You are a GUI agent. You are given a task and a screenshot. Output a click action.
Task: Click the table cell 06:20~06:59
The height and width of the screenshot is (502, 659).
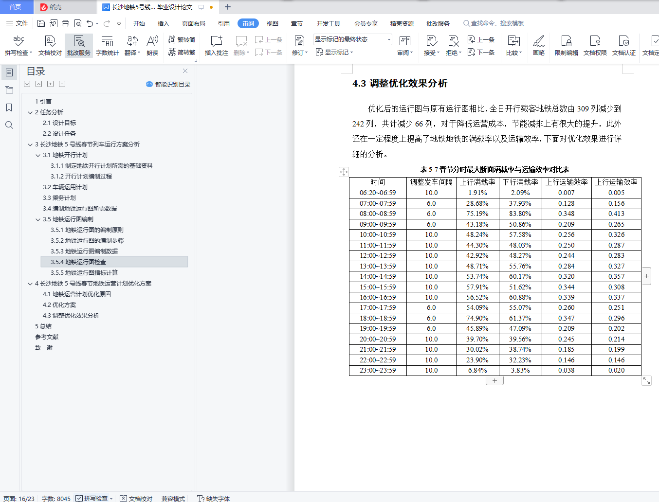point(378,193)
